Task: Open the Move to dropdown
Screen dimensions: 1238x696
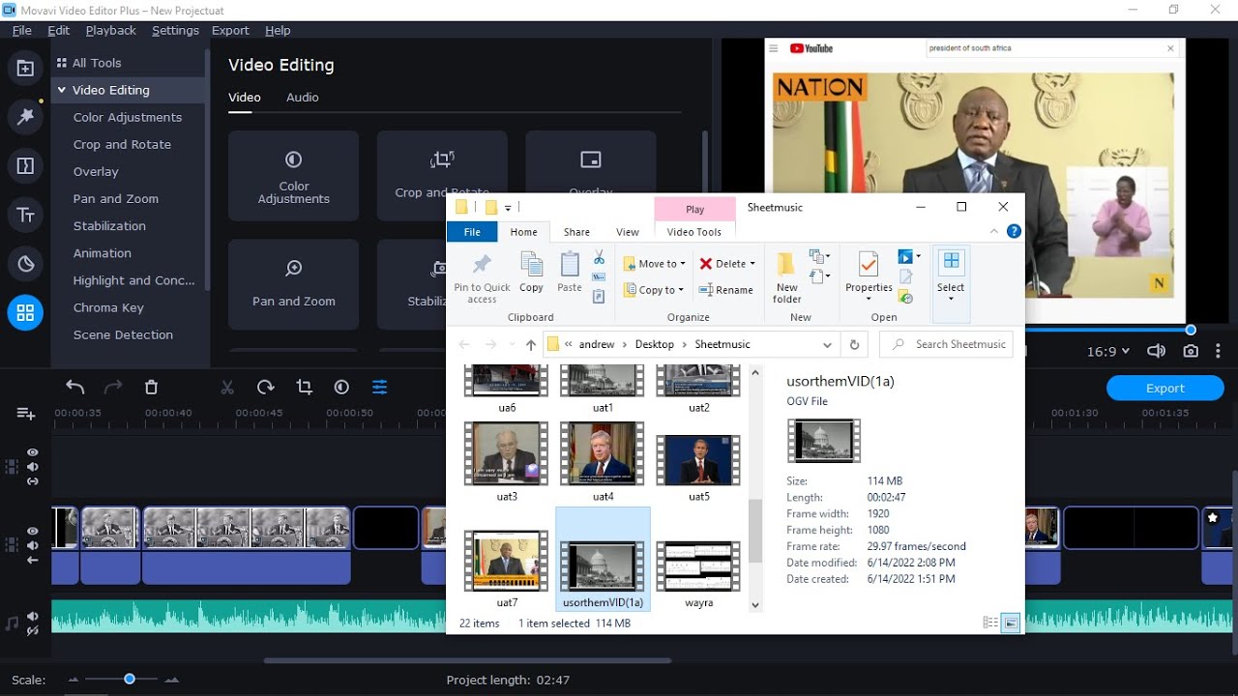Action: pyautogui.click(x=654, y=264)
